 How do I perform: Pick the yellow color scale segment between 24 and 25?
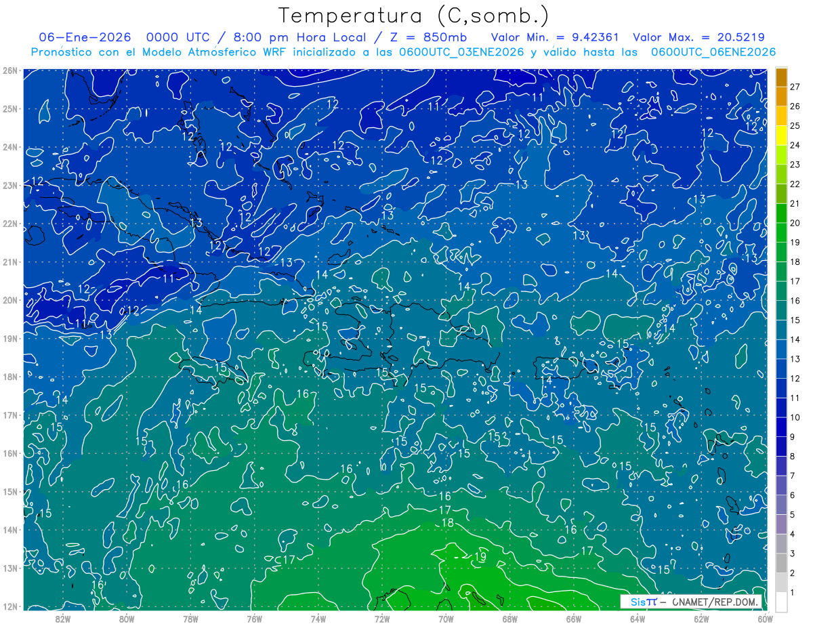tap(781, 135)
